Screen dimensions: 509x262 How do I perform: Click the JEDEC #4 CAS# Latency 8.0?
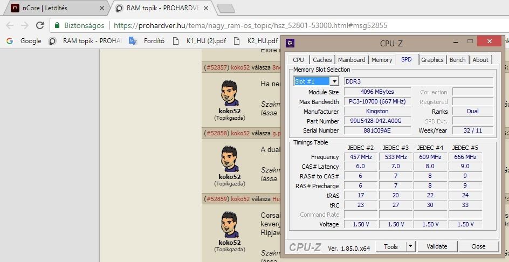pyautogui.click(x=430, y=166)
